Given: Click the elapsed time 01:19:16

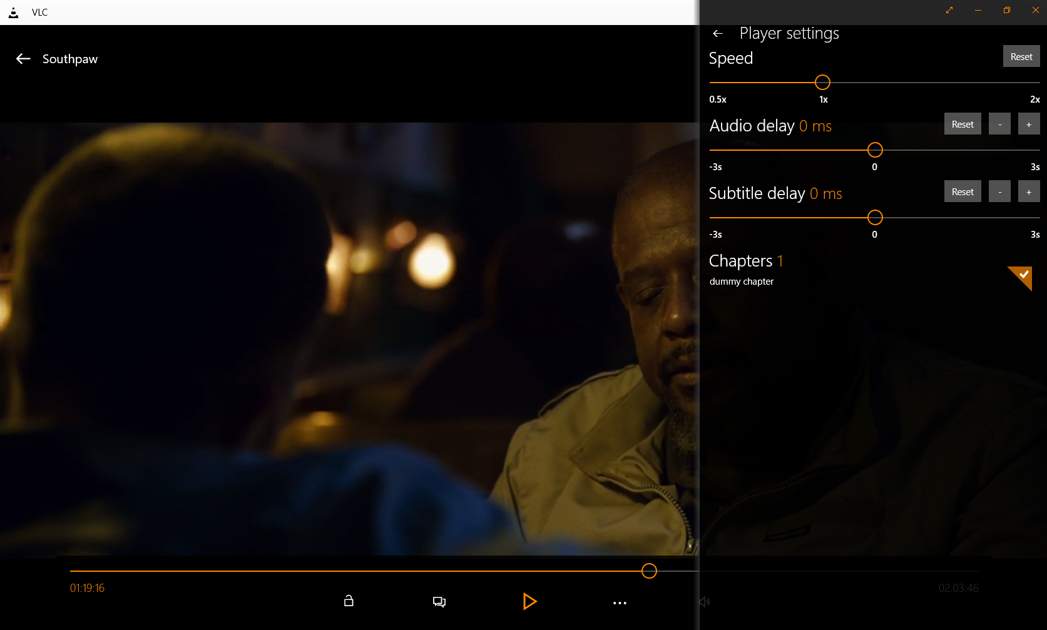Looking at the screenshot, I should (87, 588).
